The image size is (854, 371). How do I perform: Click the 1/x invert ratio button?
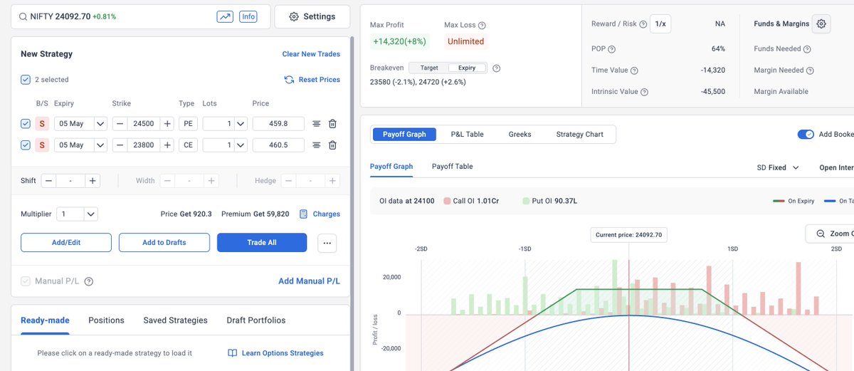tap(660, 24)
